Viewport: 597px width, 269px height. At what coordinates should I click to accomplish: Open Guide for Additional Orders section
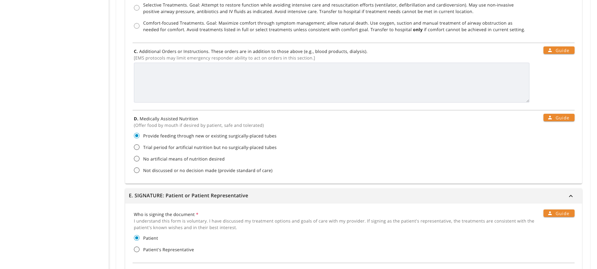coord(559,50)
